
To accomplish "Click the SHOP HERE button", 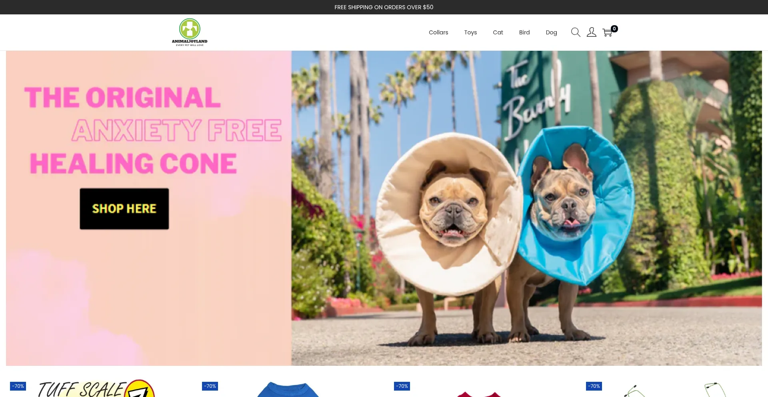I will [124, 209].
